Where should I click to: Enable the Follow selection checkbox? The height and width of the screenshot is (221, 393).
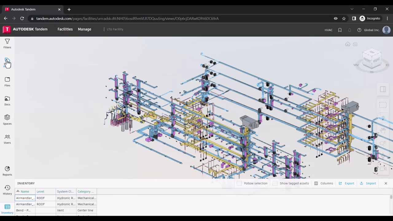coord(239,183)
